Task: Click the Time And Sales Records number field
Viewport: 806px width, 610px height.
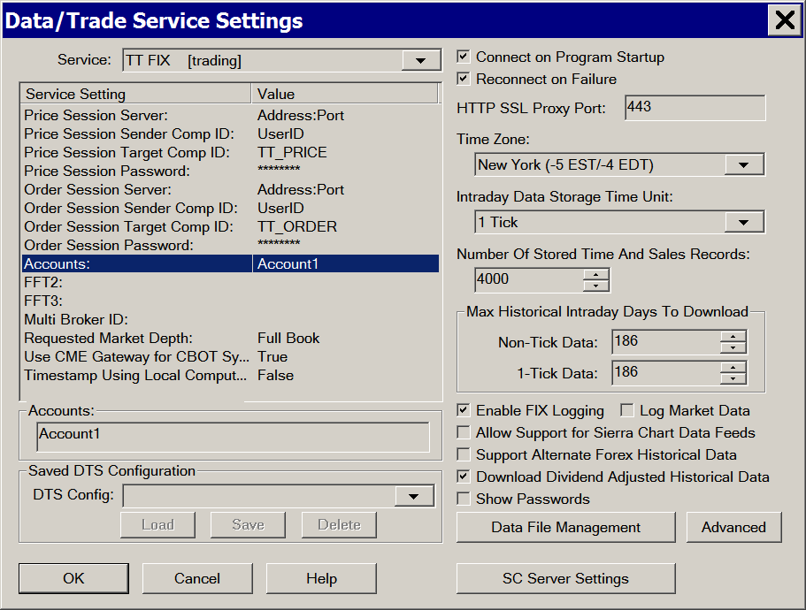Action: [x=529, y=280]
